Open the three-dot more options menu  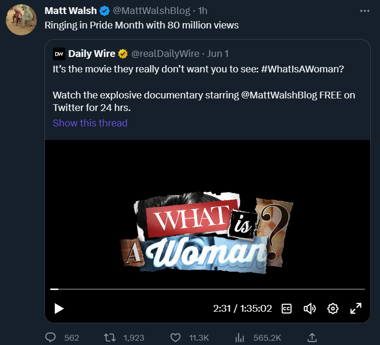click(365, 11)
